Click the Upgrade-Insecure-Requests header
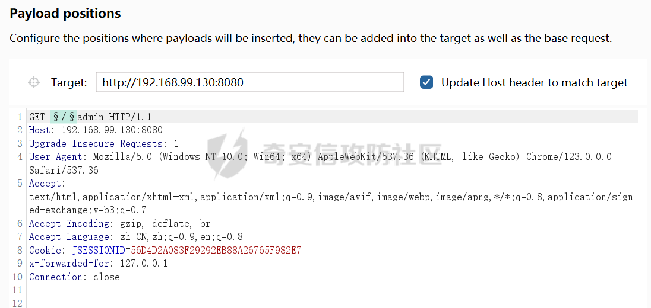651x308 pixels. click(103, 143)
